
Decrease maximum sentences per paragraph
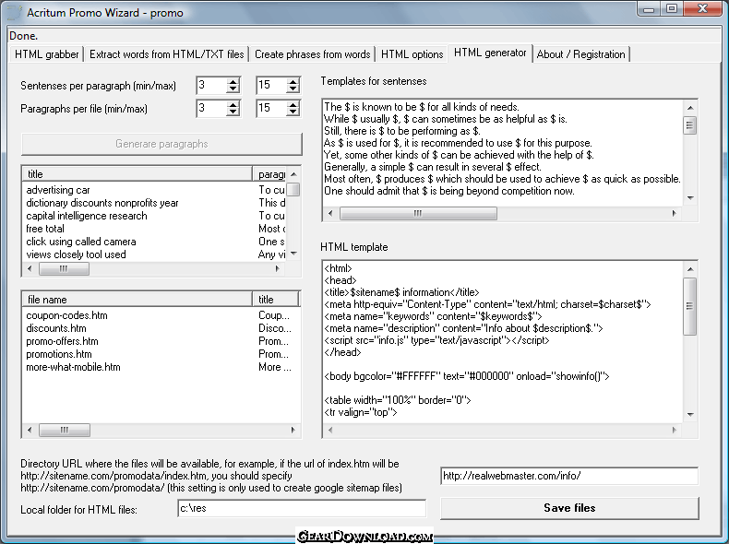click(293, 89)
